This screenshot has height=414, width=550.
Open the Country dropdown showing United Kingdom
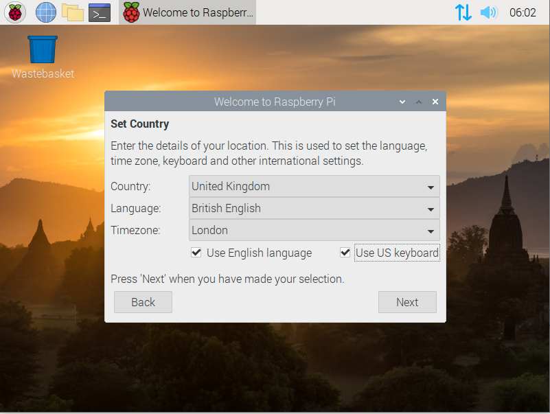(x=314, y=186)
